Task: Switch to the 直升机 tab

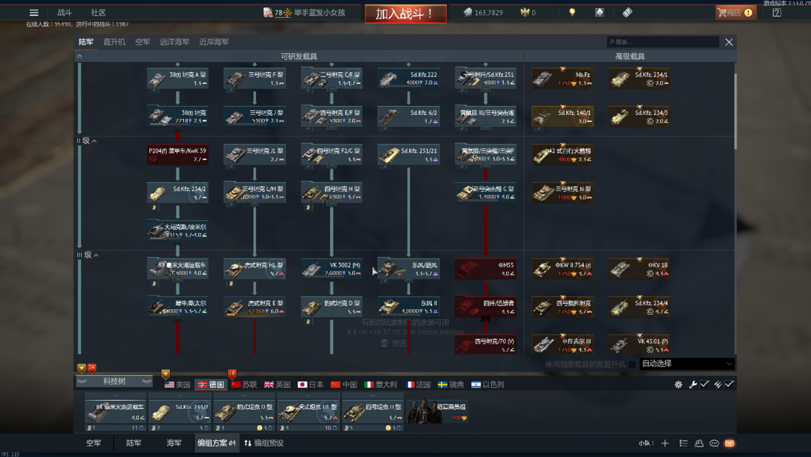Action: 114,42
